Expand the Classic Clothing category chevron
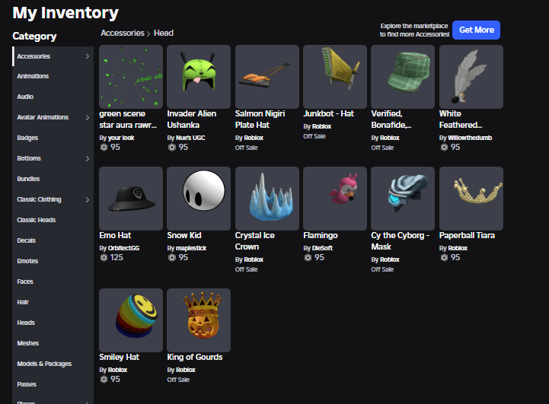This screenshot has height=404, width=549. click(x=87, y=199)
